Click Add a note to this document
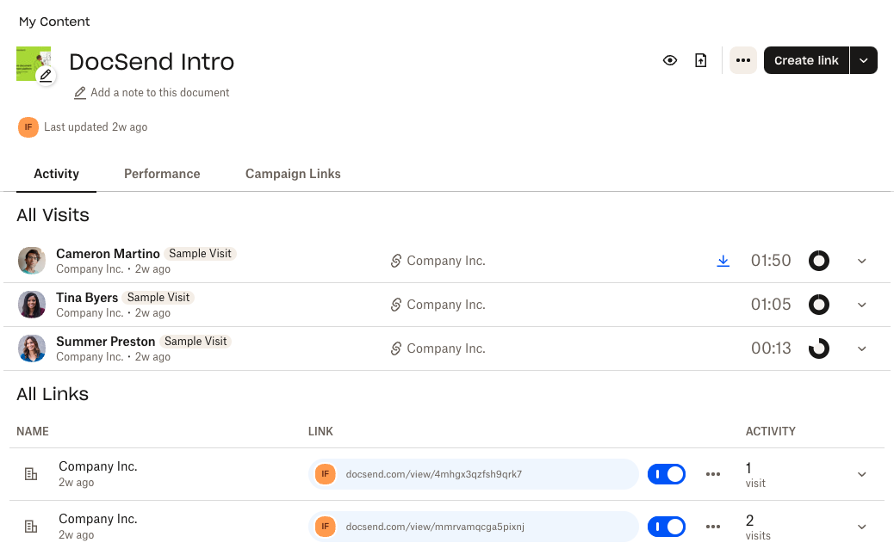The height and width of the screenshot is (555, 894). tap(159, 93)
